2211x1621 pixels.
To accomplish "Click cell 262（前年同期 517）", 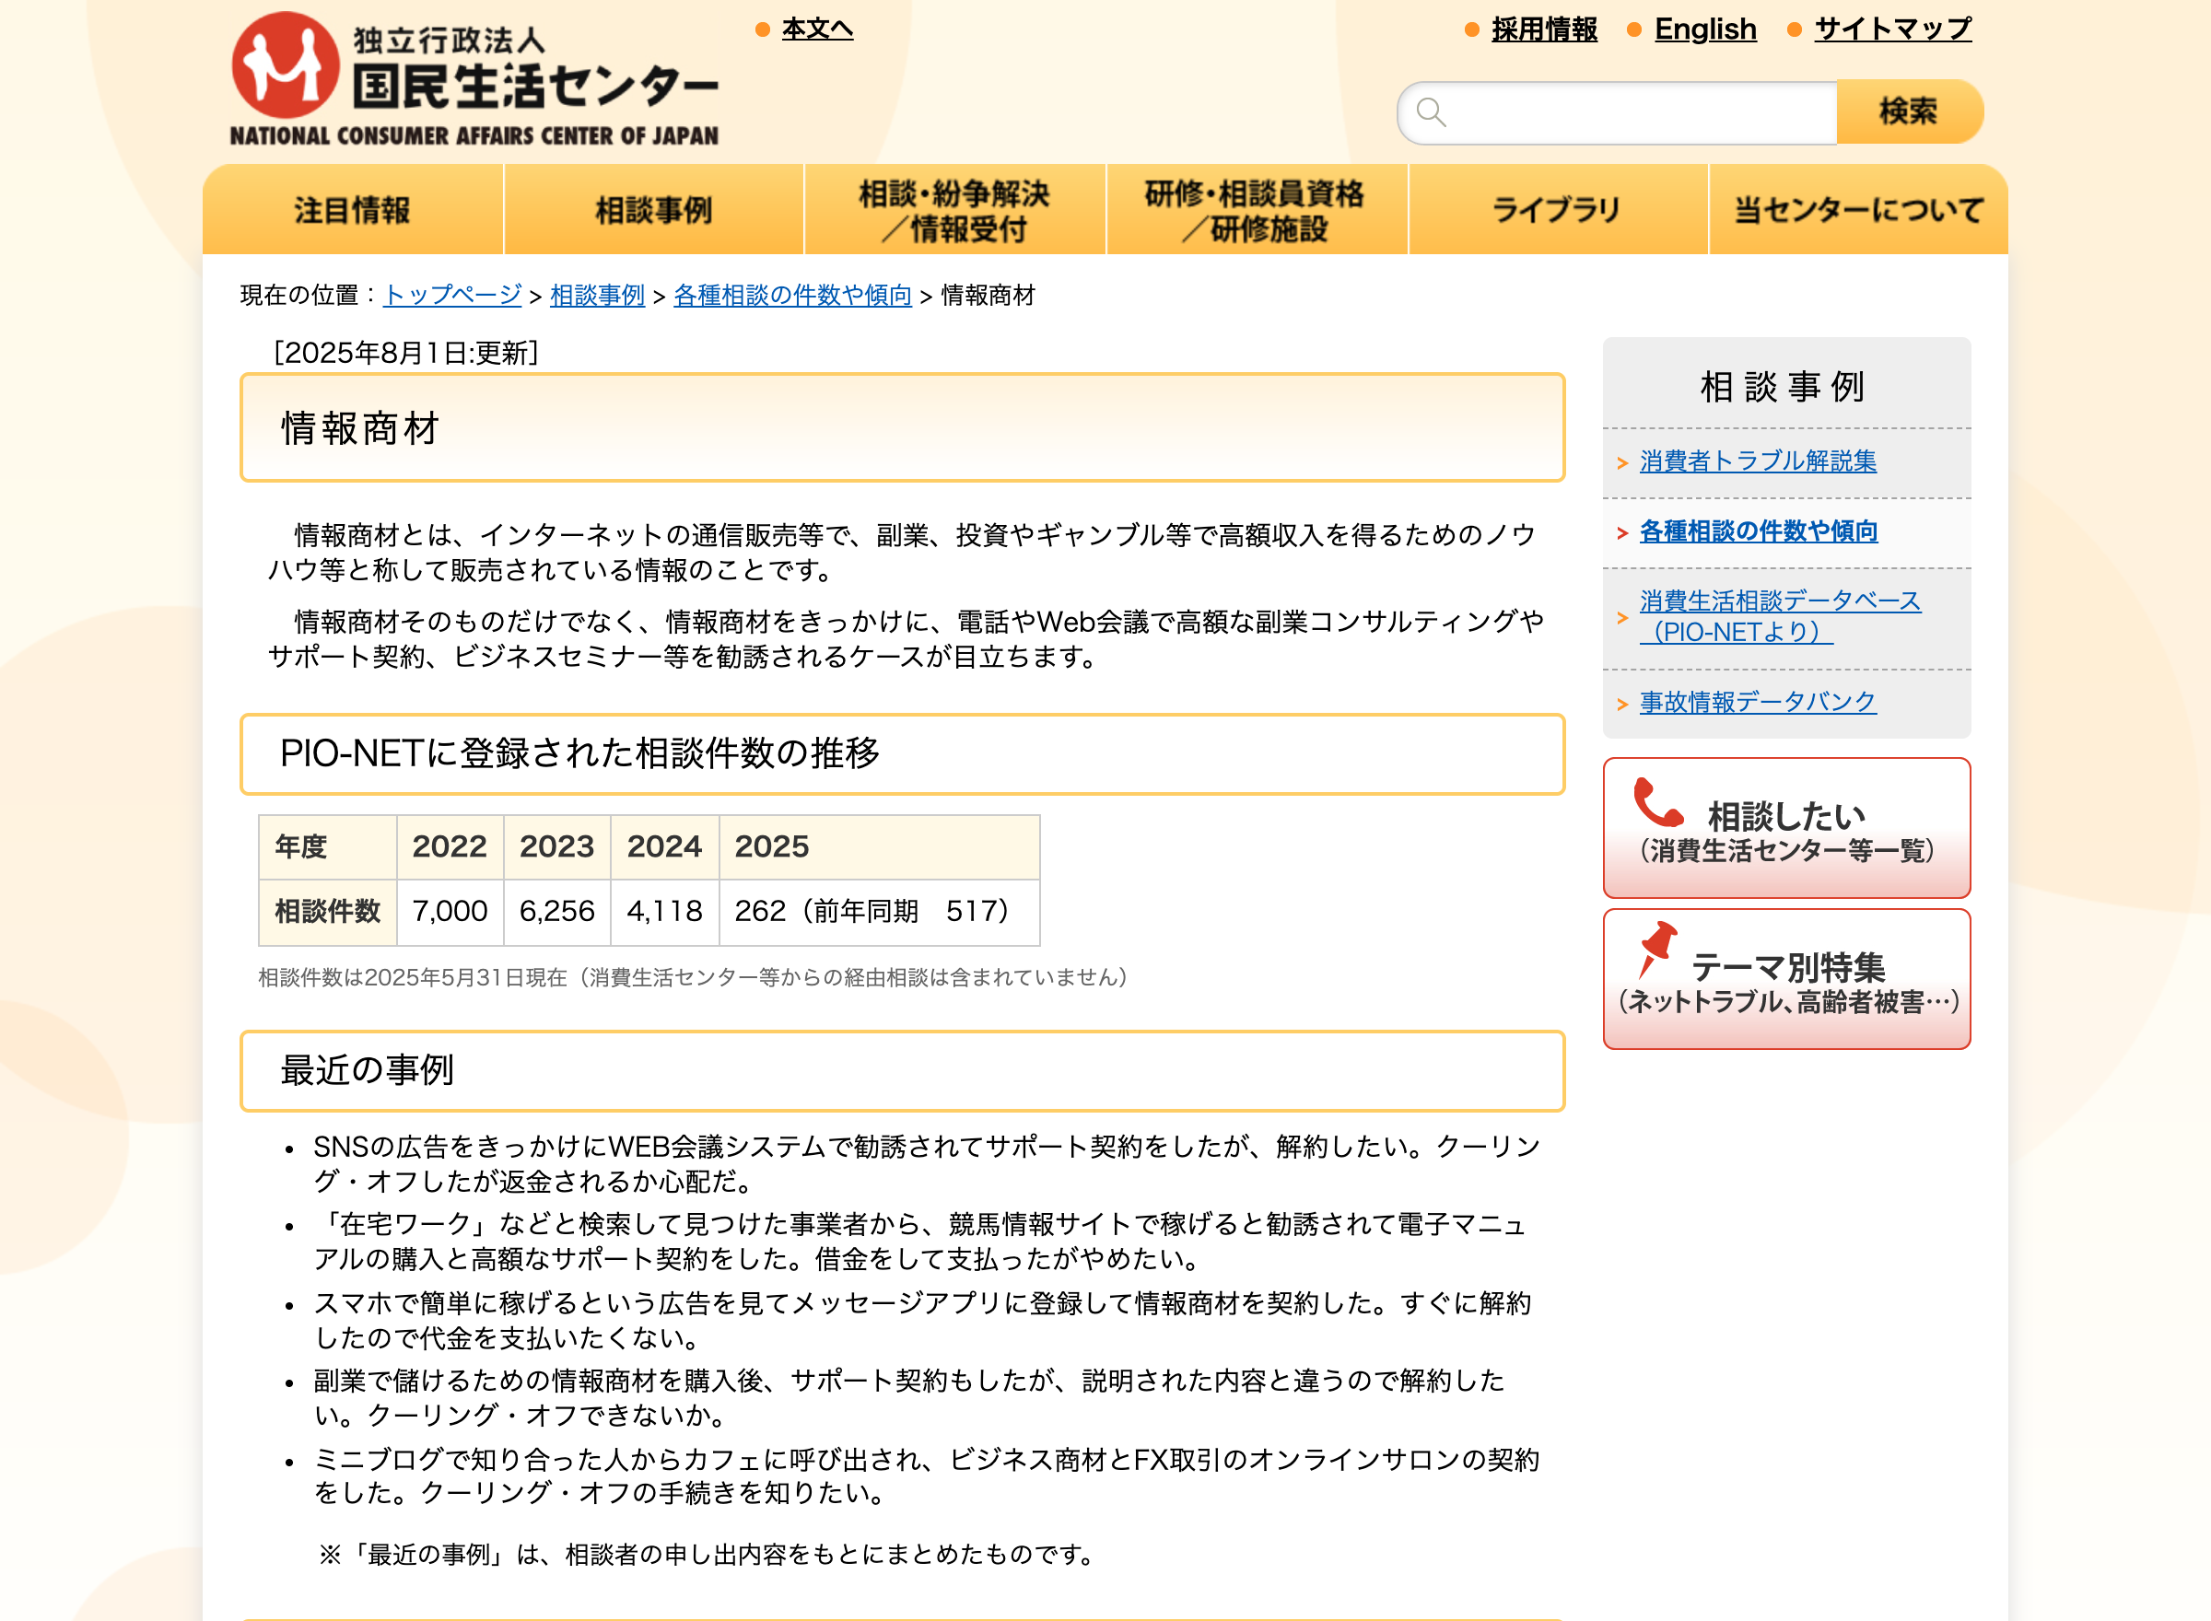I will [879, 912].
